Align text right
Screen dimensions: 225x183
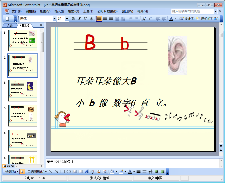click(x=111, y=19)
